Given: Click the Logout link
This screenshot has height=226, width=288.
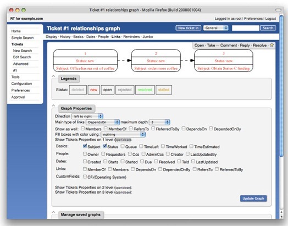Looking at the screenshot, I should [x=270, y=19].
